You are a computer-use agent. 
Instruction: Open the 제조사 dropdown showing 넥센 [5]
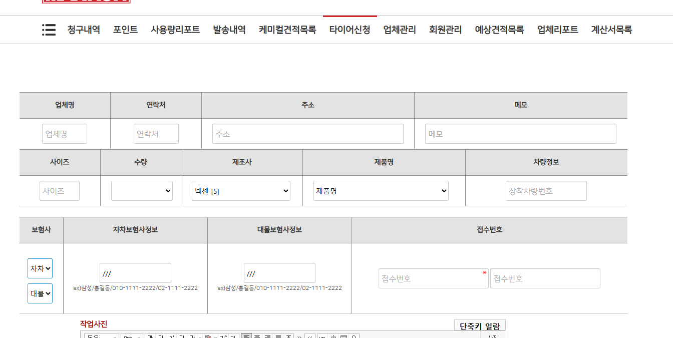click(241, 191)
